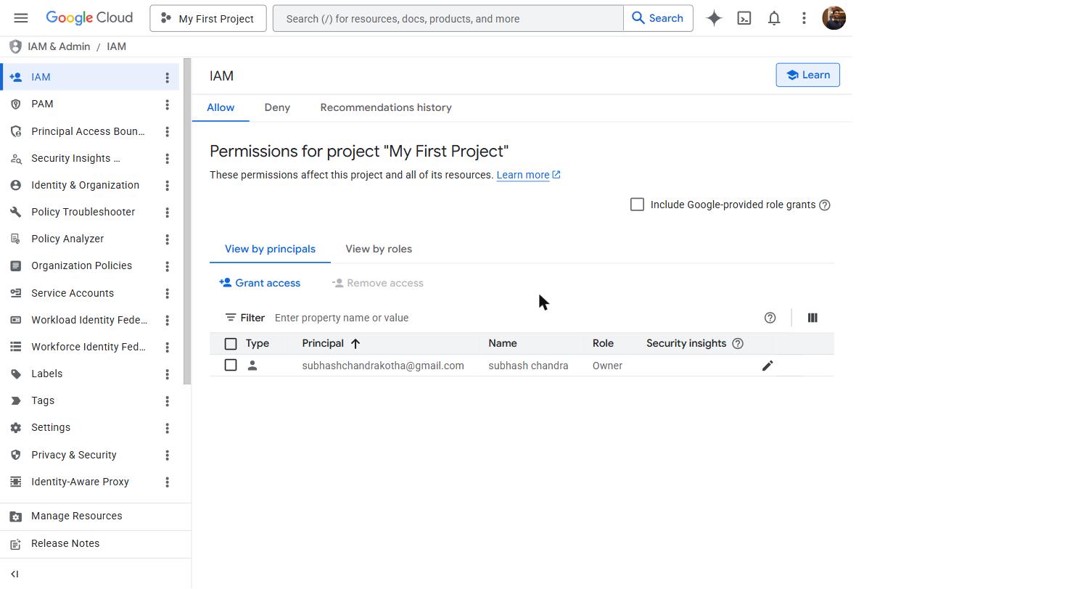The height and width of the screenshot is (589, 1078).
Task: Click the name subhash chandra cell
Action: click(x=528, y=366)
